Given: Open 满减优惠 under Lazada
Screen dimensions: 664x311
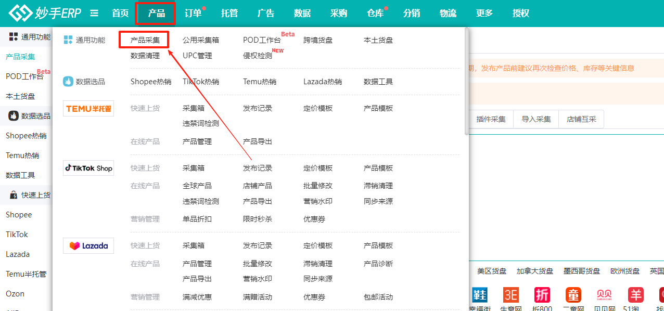Looking at the screenshot, I should (x=197, y=297).
